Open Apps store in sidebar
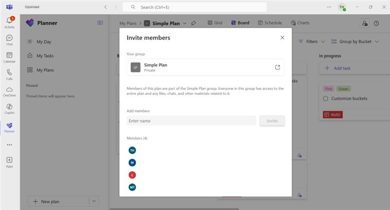390x210 pixels. [9, 162]
